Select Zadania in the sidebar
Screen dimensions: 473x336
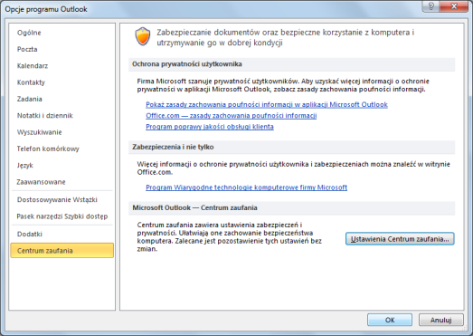(29, 99)
